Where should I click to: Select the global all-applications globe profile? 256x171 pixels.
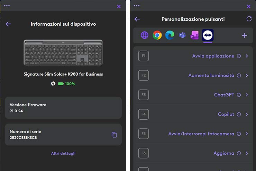pos(145,35)
